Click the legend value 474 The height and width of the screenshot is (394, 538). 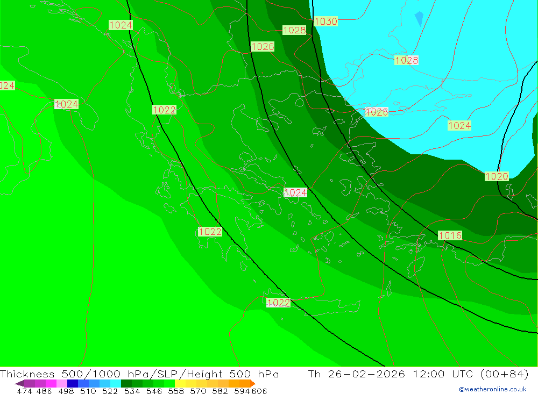click(x=25, y=391)
